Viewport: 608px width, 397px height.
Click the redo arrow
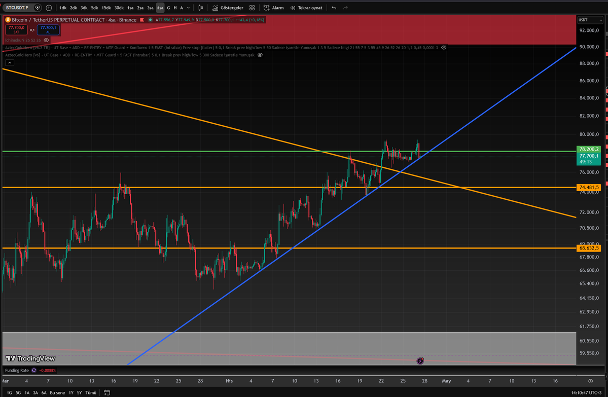345,8
